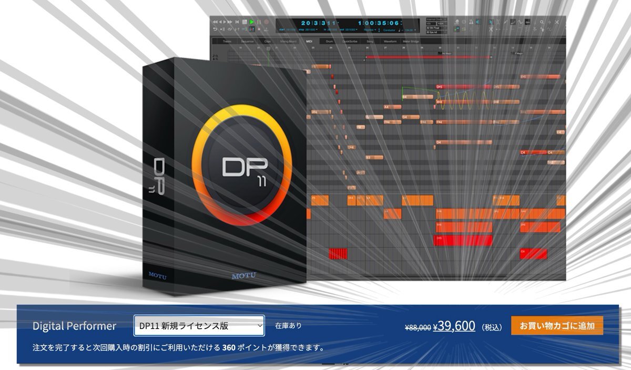The width and height of the screenshot is (631, 370).
Task: Open the Waveform tab
Action: tap(390, 40)
